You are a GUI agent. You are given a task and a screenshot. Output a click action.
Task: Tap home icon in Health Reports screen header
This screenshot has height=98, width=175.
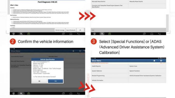[x=154, y=61]
